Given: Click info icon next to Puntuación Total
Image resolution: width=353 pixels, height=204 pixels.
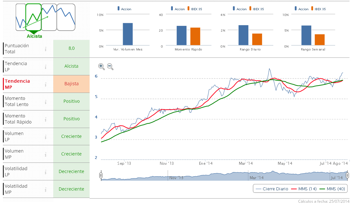Looking at the screenshot, I should click(46, 49).
